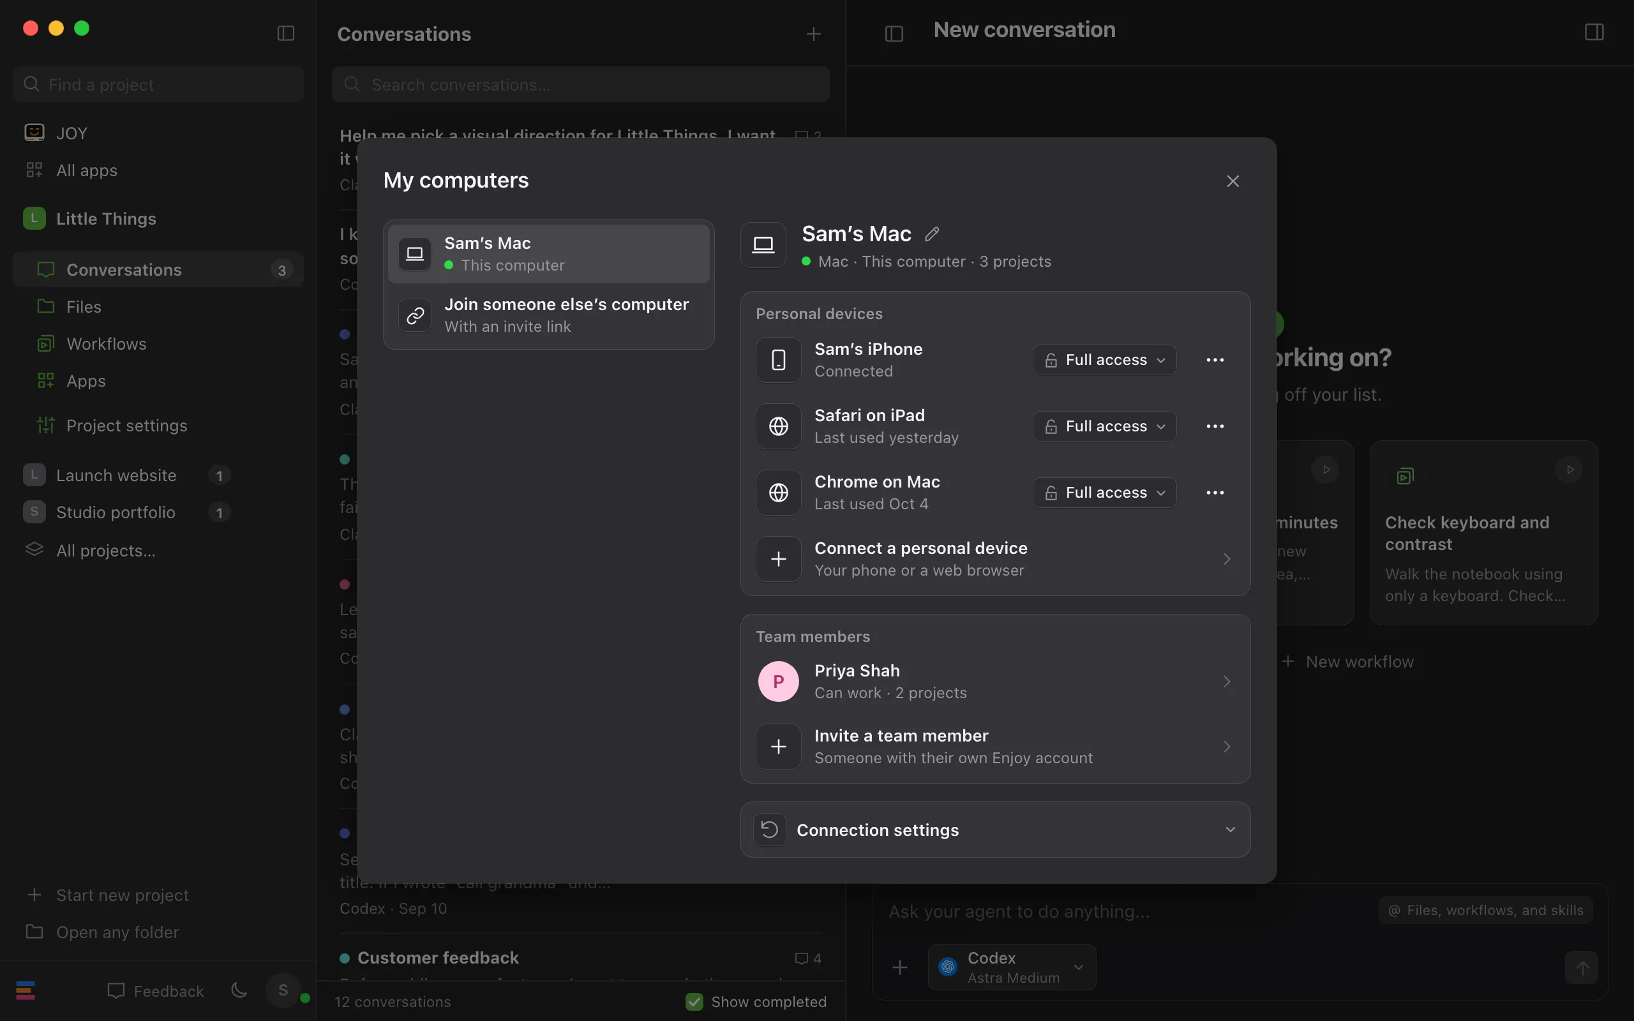Expand Connection settings section
The image size is (1634, 1021).
pyautogui.click(x=995, y=829)
